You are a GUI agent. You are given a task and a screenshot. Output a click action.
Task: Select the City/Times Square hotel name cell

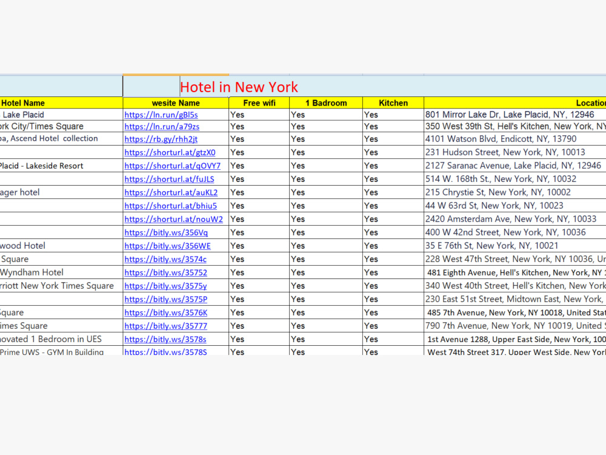[61, 126]
